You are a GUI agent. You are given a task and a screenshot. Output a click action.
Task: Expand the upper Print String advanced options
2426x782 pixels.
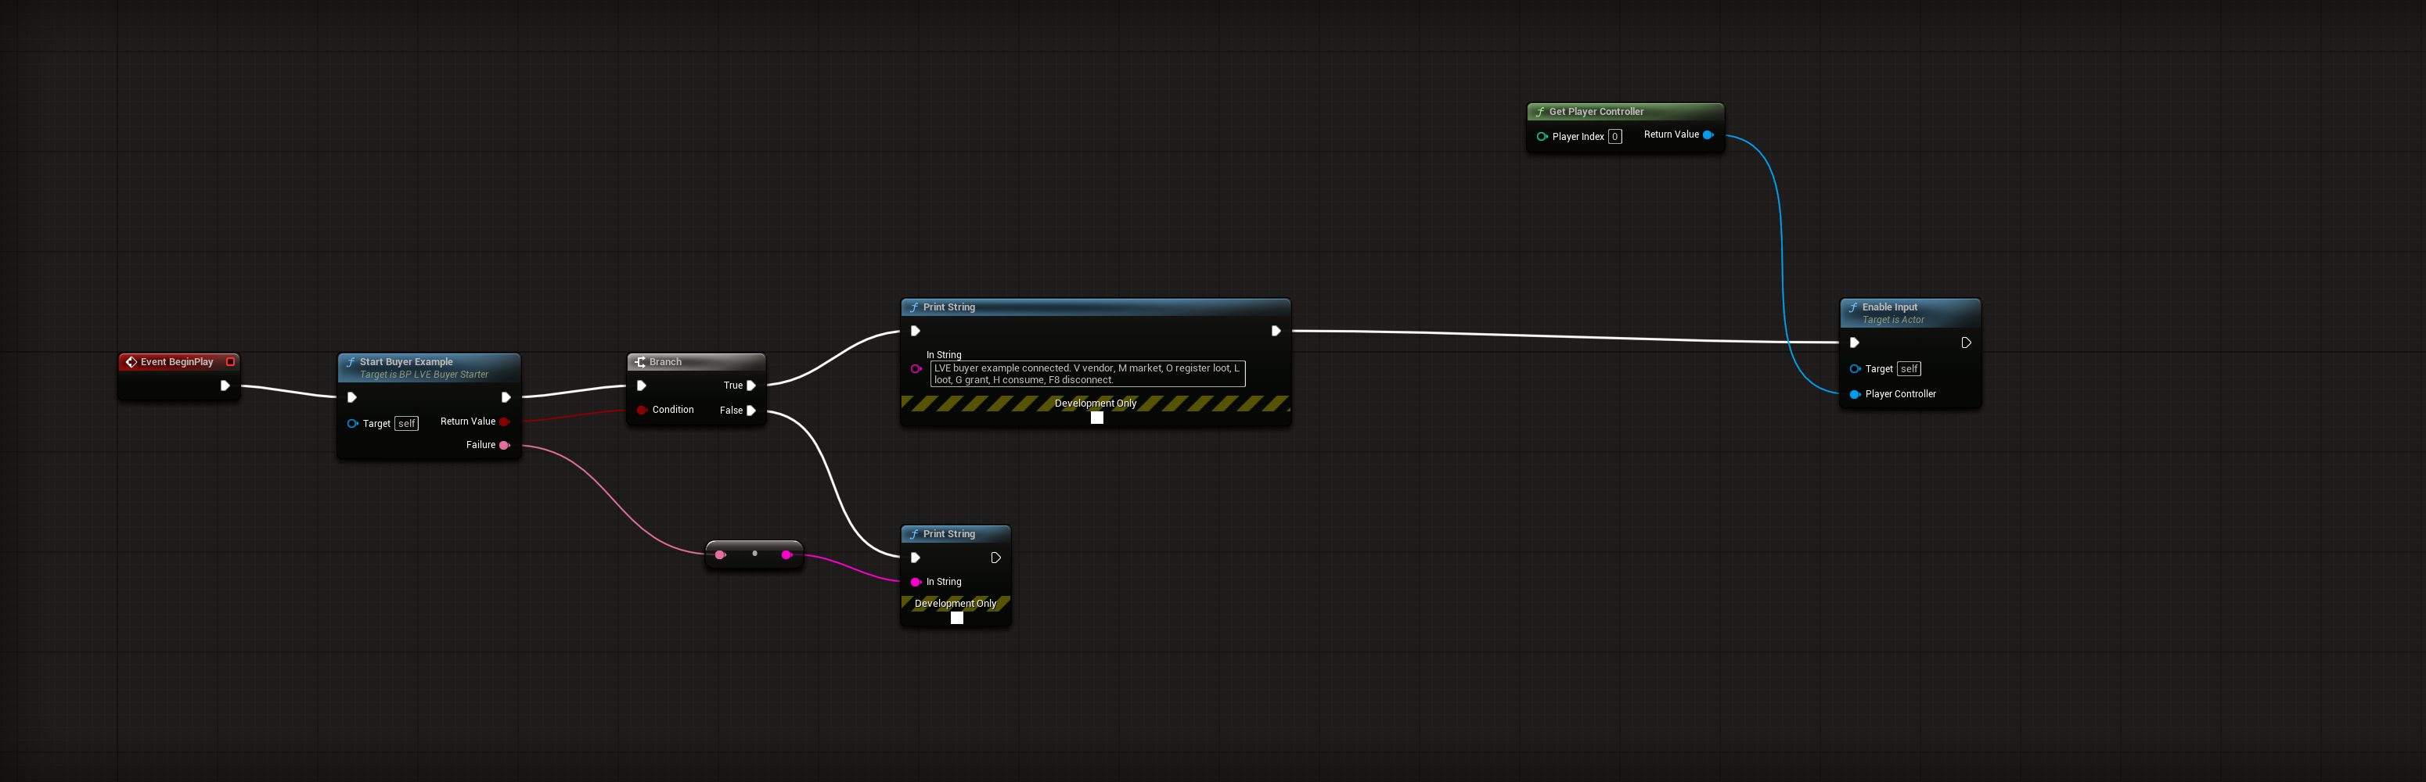coord(1097,418)
